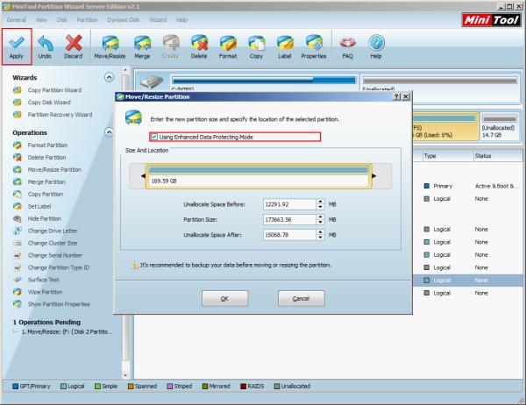Choose Wipe Partition operation

click(x=45, y=292)
